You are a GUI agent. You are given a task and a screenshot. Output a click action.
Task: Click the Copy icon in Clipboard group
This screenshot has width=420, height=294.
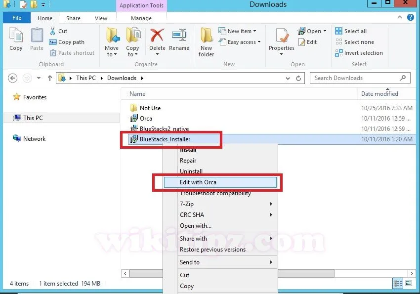[16, 35]
